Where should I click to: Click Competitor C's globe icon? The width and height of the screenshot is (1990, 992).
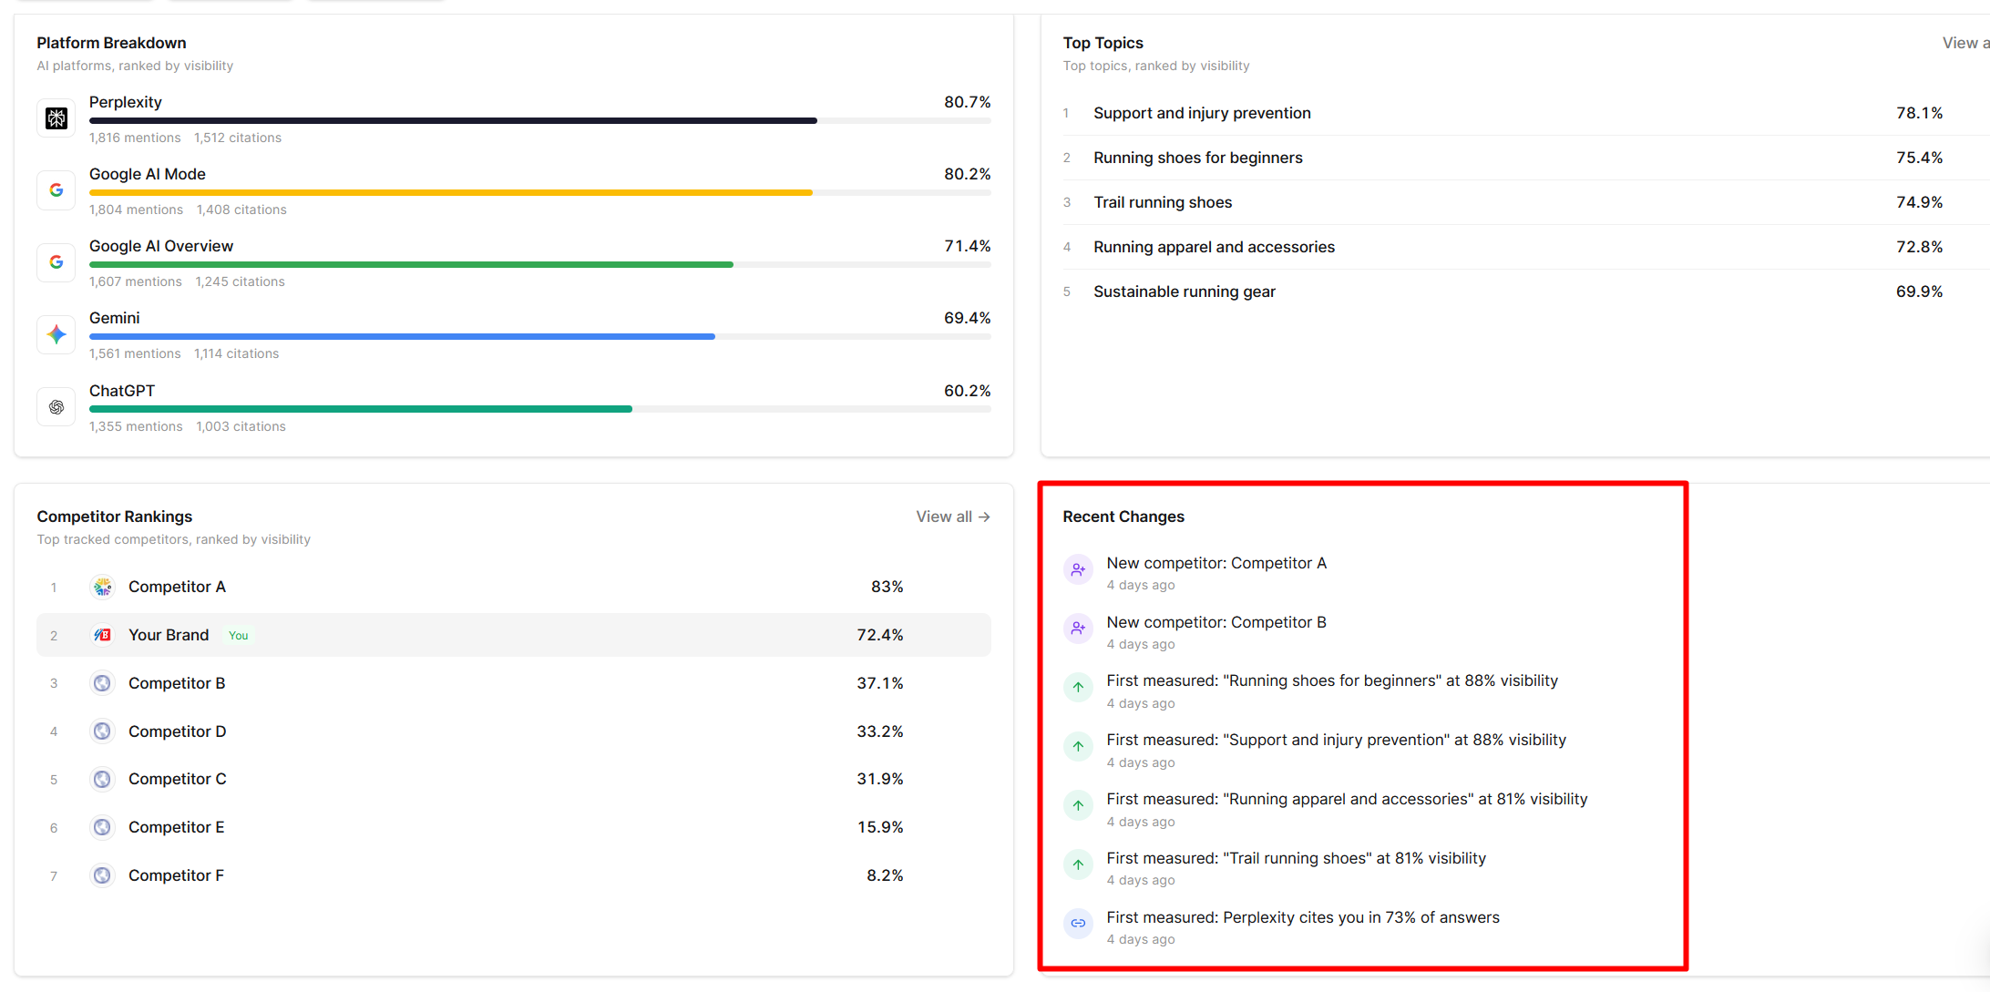[x=103, y=779]
